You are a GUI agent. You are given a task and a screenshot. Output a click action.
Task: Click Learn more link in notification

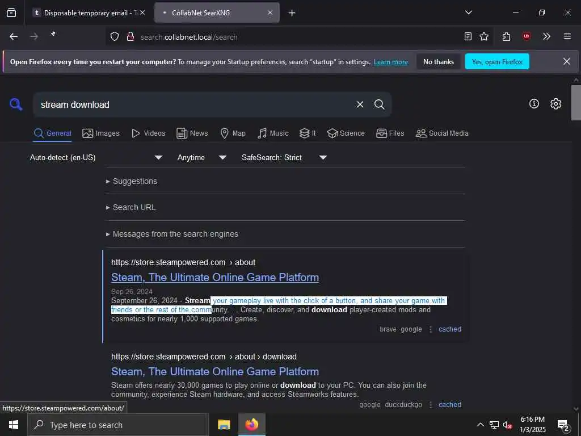pyautogui.click(x=391, y=62)
